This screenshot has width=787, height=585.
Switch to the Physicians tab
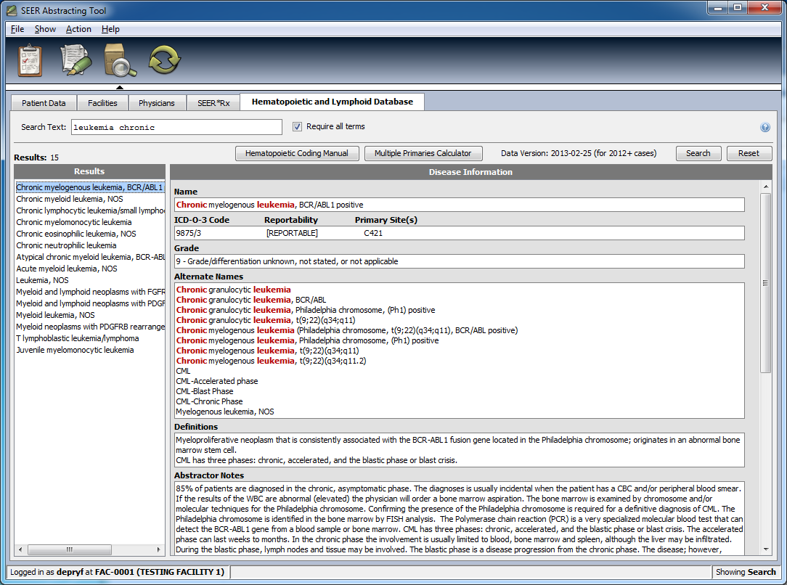click(x=157, y=103)
